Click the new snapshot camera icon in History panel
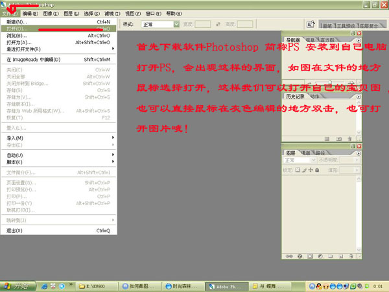 [339, 139]
